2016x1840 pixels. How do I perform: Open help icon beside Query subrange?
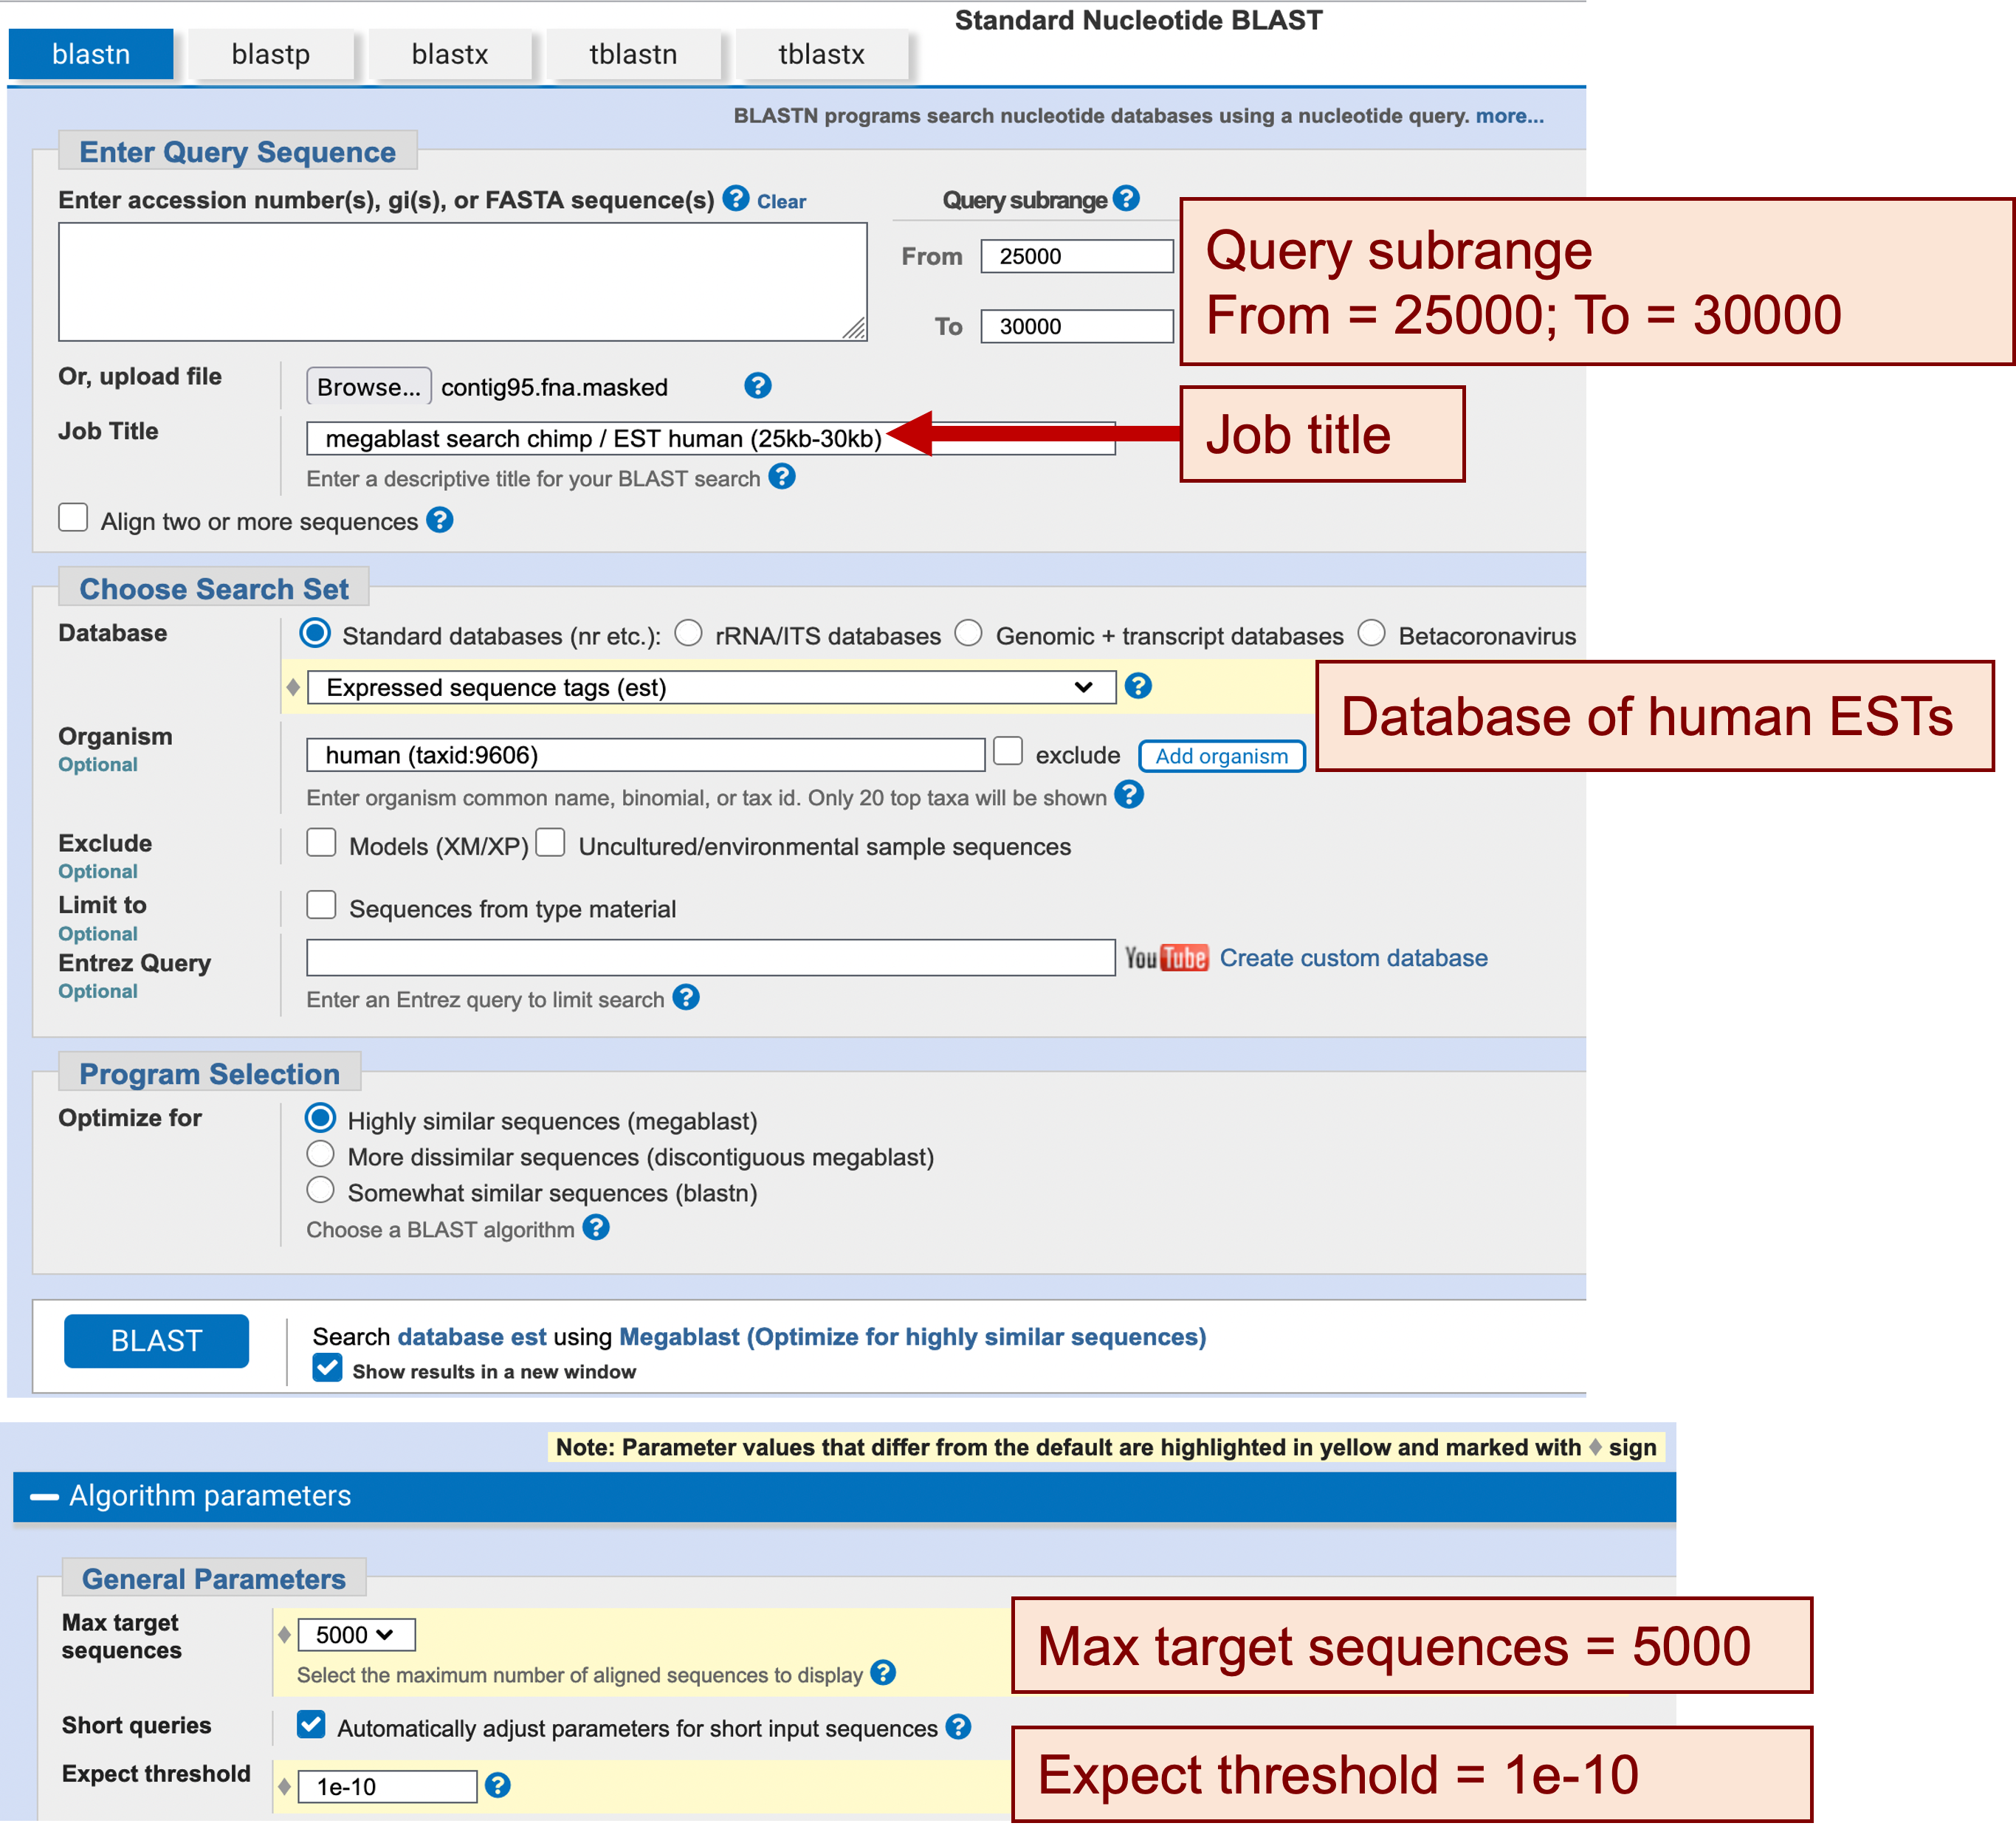[x=1126, y=198]
